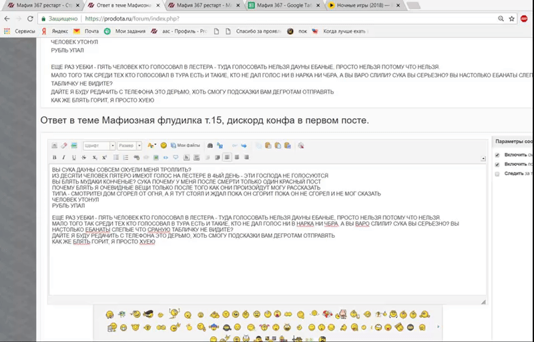Bookmark this page with star icon
This screenshot has height=342, width=534.
[x=511, y=19]
